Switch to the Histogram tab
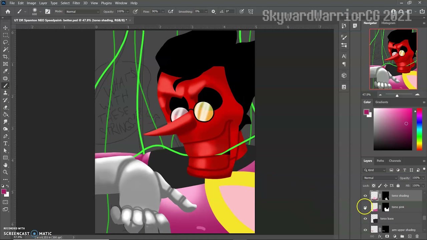Screen dimensions: 427x240 (388, 23)
